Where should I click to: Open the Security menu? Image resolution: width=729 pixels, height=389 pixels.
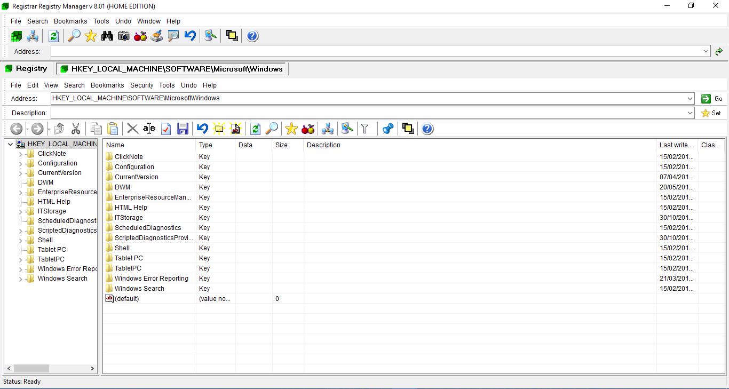click(141, 85)
